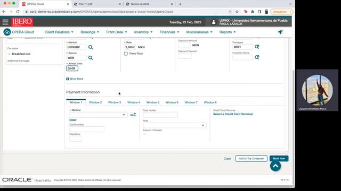Switch to Window 5 tab
This screenshot has height=191, width=341.
(153, 102)
